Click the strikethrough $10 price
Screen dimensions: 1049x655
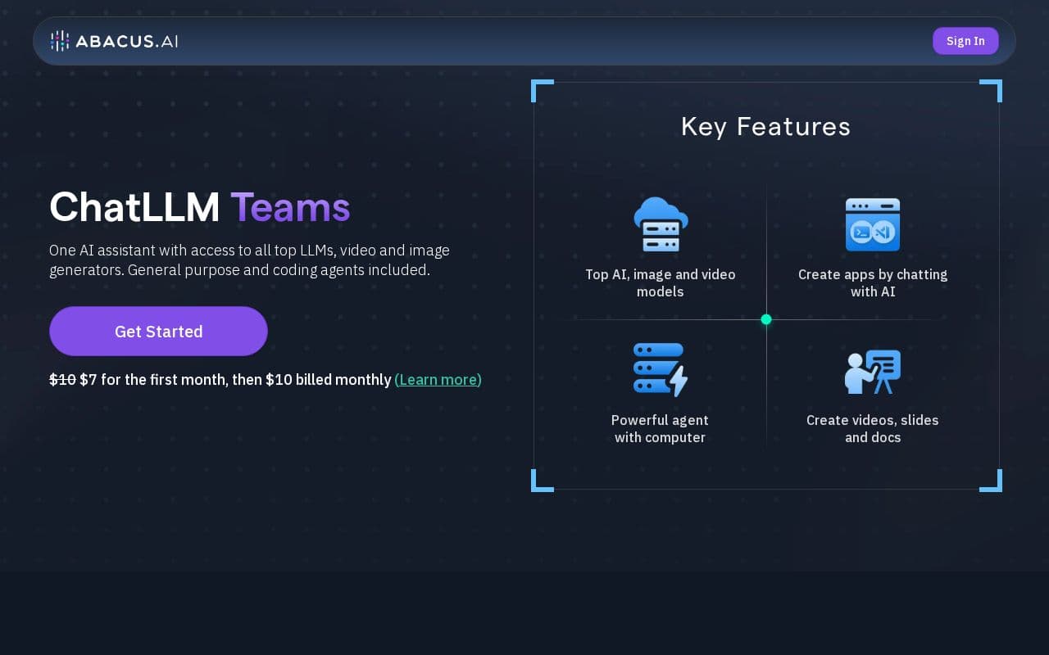coord(62,379)
